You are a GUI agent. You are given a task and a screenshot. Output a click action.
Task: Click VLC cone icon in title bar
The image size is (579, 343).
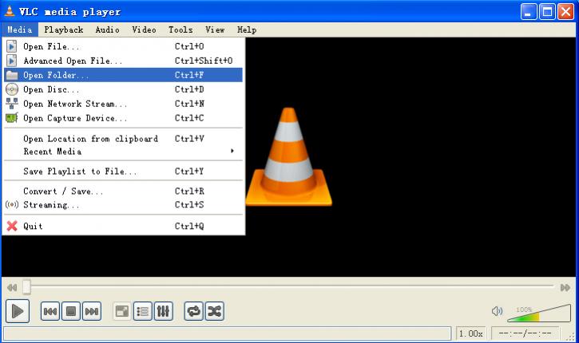click(10, 11)
